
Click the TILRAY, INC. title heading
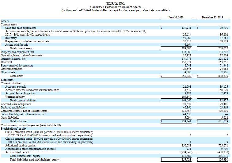click(116, 3)
